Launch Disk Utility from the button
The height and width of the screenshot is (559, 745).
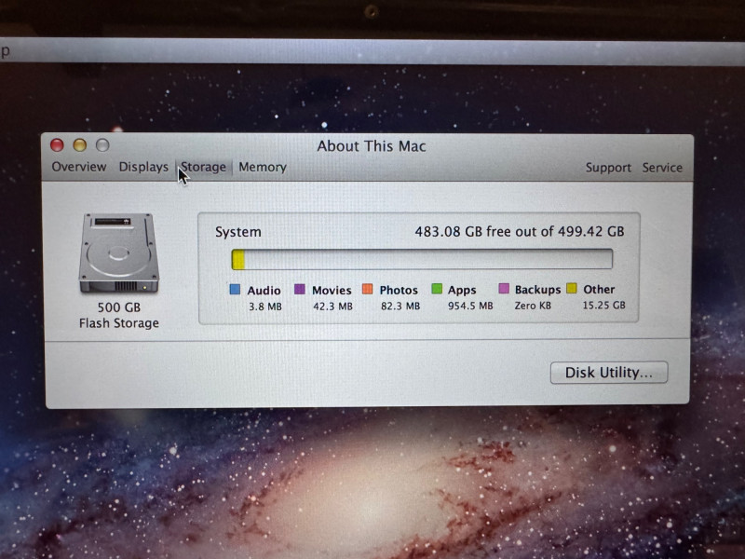(x=609, y=373)
